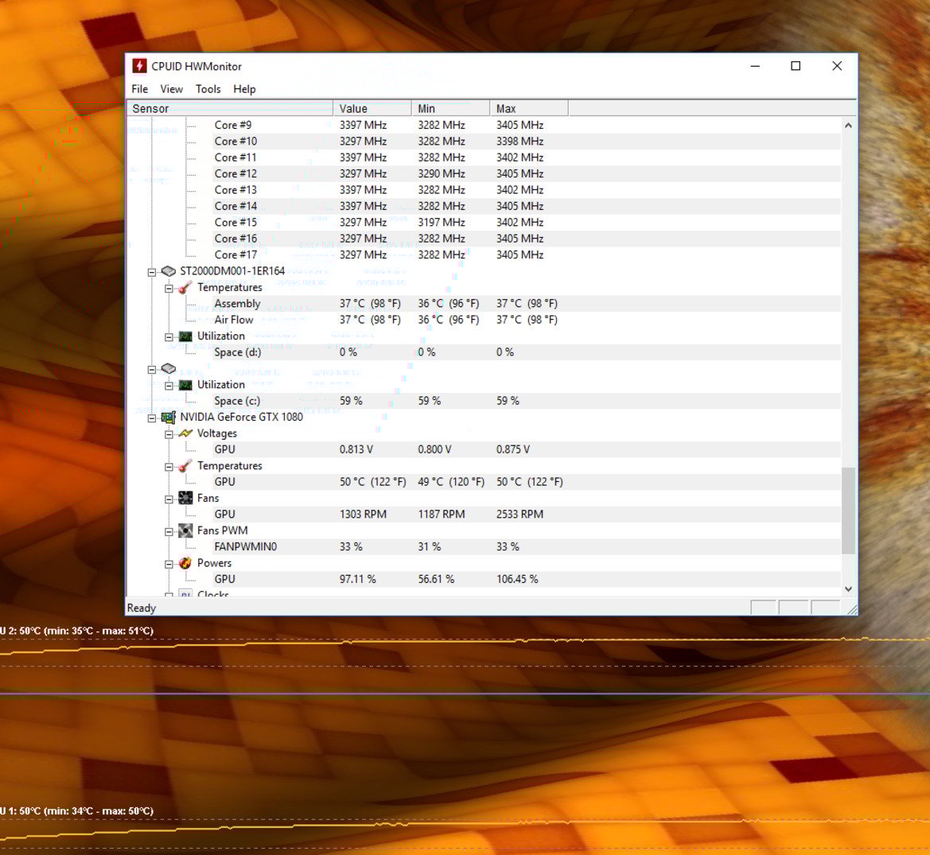Select the FANPWMIN0 row label
This screenshot has width=930, height=855.
tap(246, 546)
